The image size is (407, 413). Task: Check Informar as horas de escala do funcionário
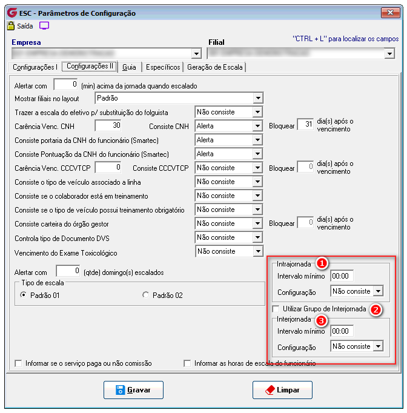[x=187, y=363]
